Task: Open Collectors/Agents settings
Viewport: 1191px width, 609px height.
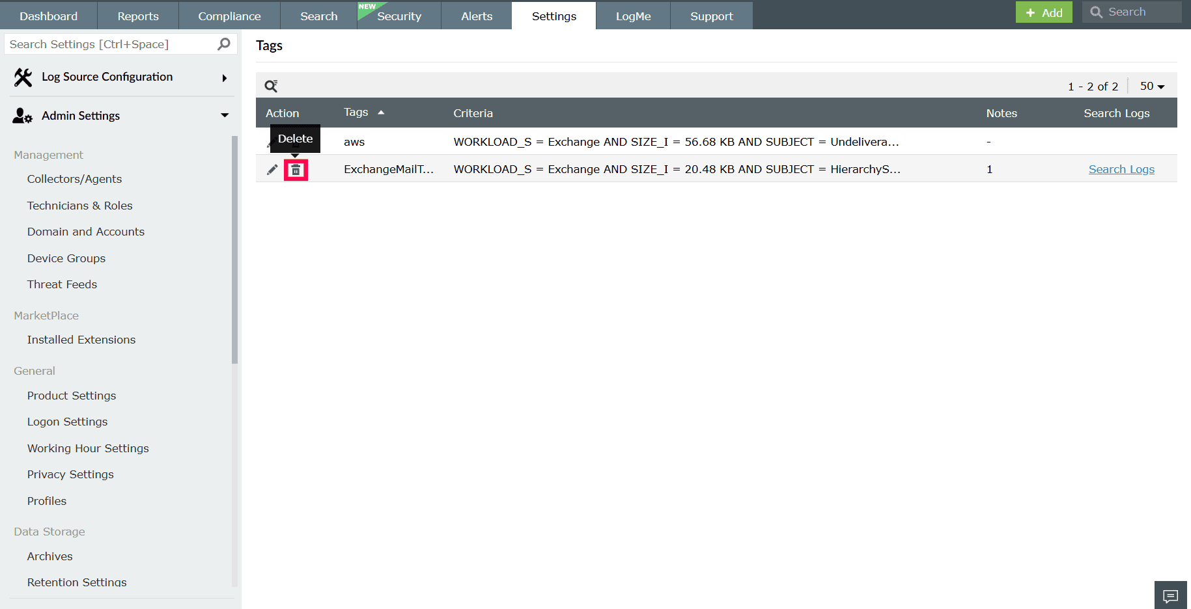Action: tap(75, 179)
